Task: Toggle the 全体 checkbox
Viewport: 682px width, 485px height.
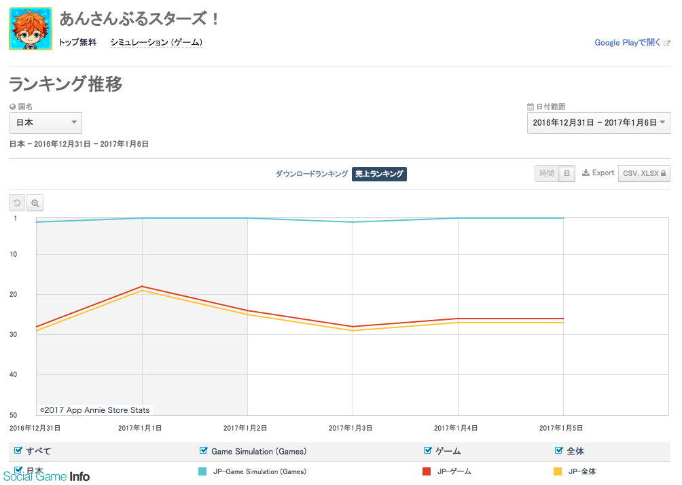Action: [x=559, y=450]
